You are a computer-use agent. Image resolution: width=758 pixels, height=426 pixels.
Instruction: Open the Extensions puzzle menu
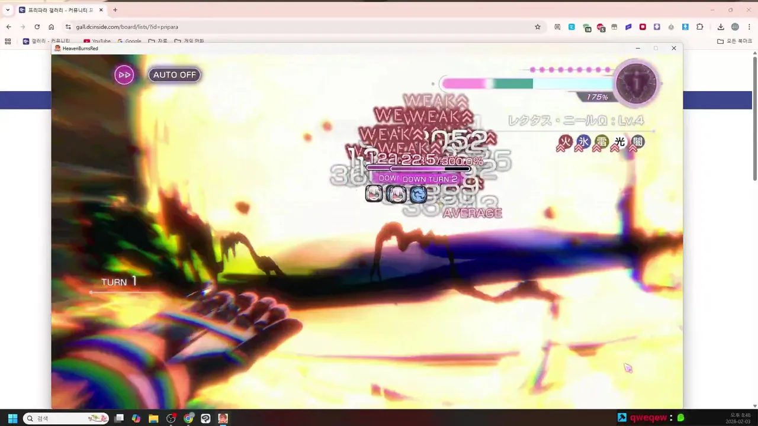(700, 27)
